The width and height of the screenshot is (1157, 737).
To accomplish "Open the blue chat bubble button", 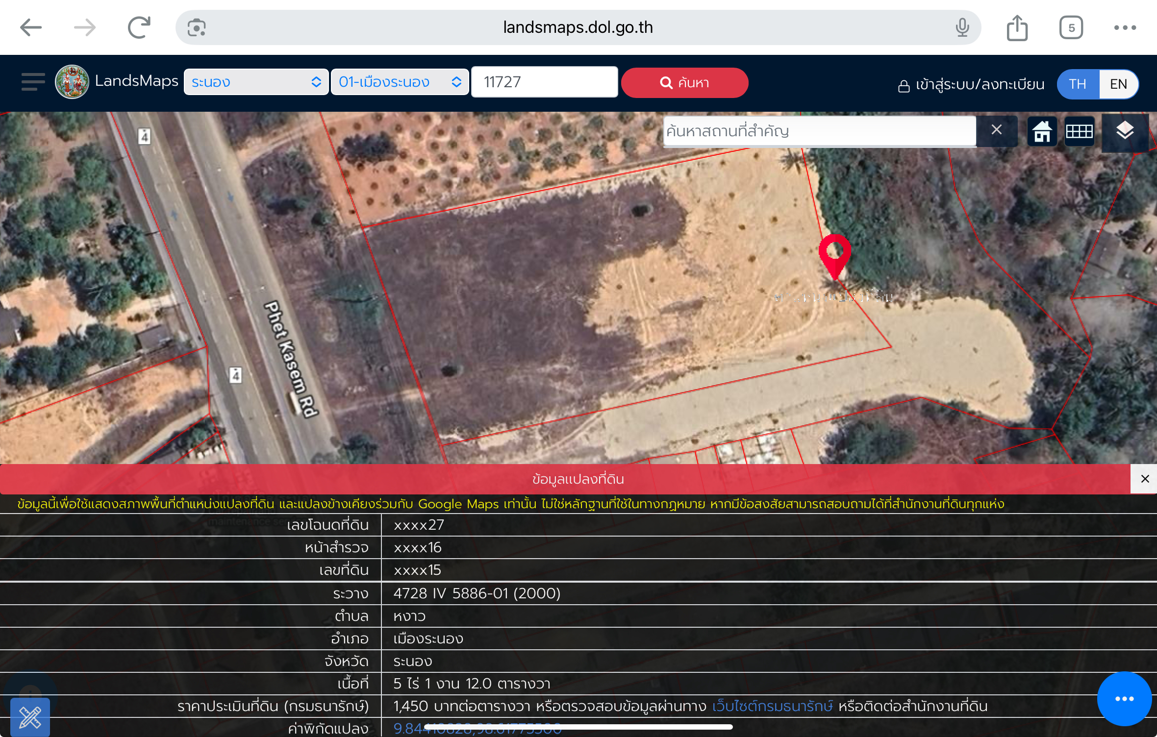I will coord(1124,699).
